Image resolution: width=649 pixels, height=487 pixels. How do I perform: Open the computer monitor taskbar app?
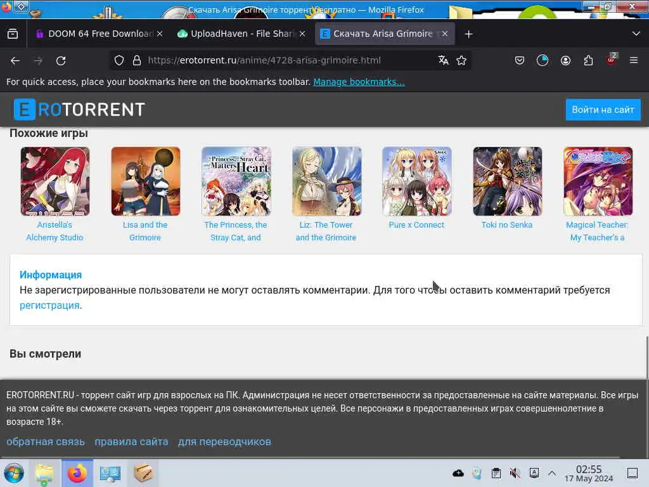click(x=110, y=473)
